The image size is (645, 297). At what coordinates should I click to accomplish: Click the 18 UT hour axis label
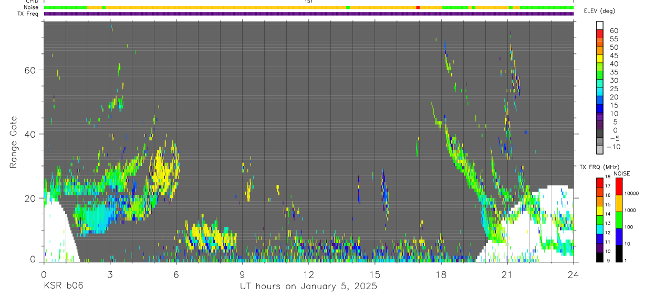tap(441, 273)
